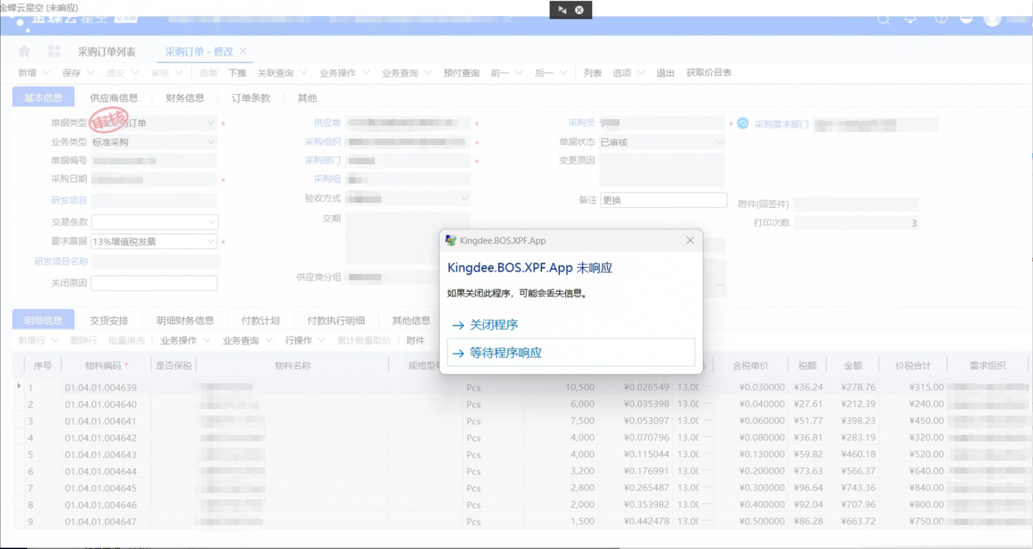This screenshot has height=549, width=1033.
Task: Click the blue cloud icon beside 采购需求部门
Action: (x=743, y=123)
